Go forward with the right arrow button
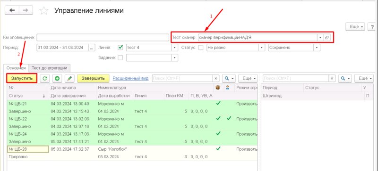Viewport: 378px width, 171px height. point(26,10)
